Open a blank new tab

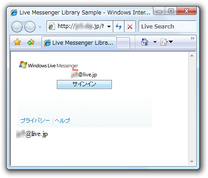coord(123,43)
